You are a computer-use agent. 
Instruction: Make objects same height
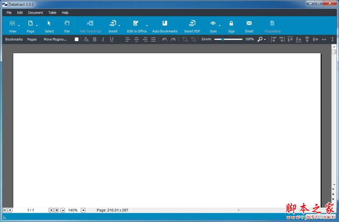[332, 39]
